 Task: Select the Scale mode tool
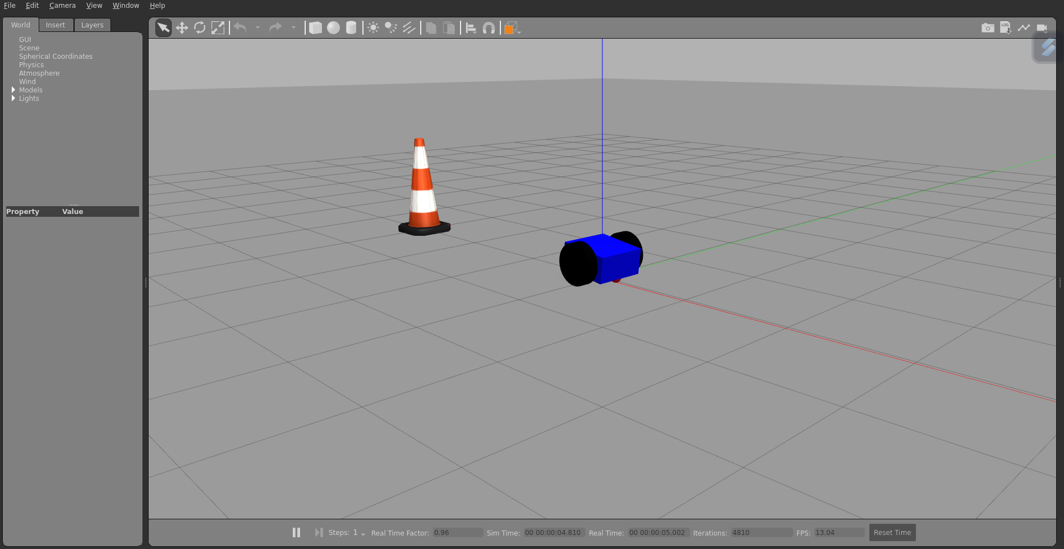tap(218, 27)
